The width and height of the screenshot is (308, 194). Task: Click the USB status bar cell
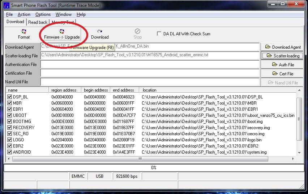pyautogui.click(x=99, y=176)
